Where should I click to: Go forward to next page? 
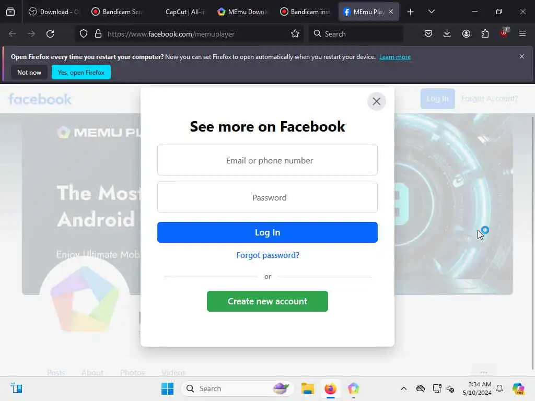point(31,34)
